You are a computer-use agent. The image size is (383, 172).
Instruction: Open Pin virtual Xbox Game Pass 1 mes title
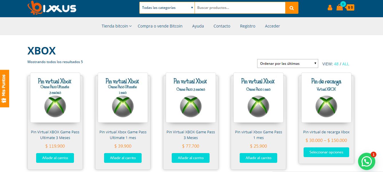(259, 135)
